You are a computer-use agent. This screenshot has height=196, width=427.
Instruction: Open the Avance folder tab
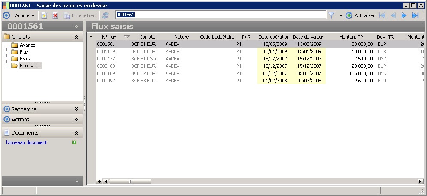(27, 45)
